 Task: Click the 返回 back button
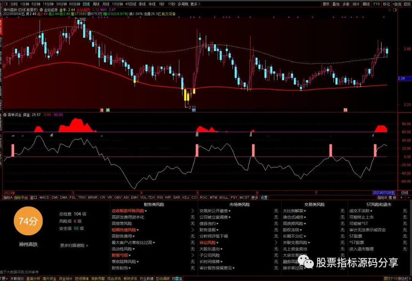click(407, 4)
